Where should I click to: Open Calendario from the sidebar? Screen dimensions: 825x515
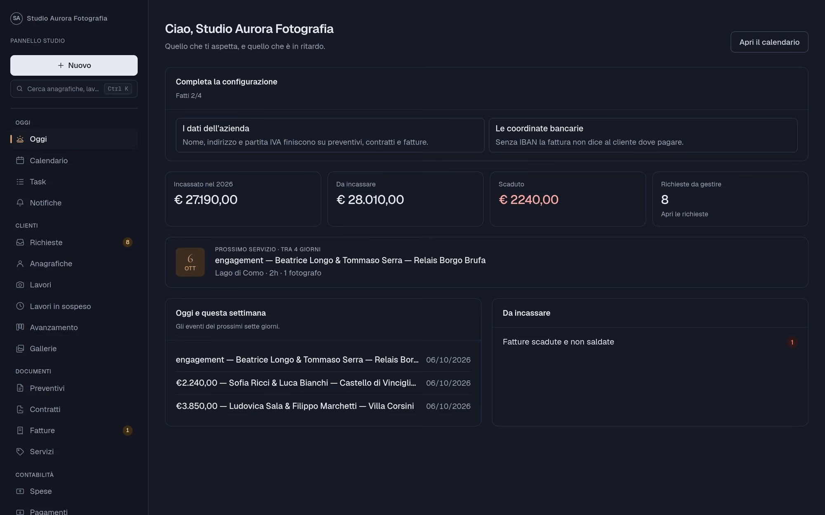point(74,160)
